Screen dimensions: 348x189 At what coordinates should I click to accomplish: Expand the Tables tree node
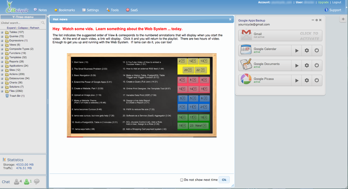click(2, 32)
